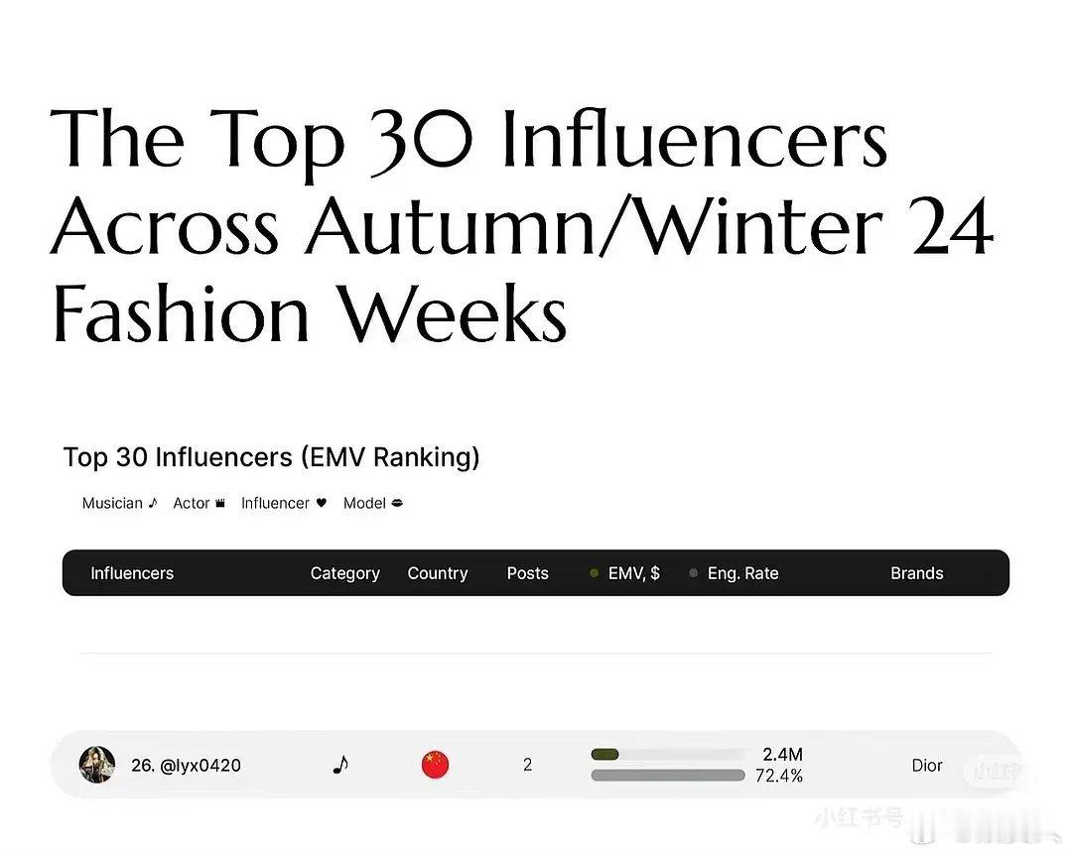The height and width of the screenshot is (855, 1072).
Task: Click the gray engagement rate bar
Action: [x=668, y=775]
